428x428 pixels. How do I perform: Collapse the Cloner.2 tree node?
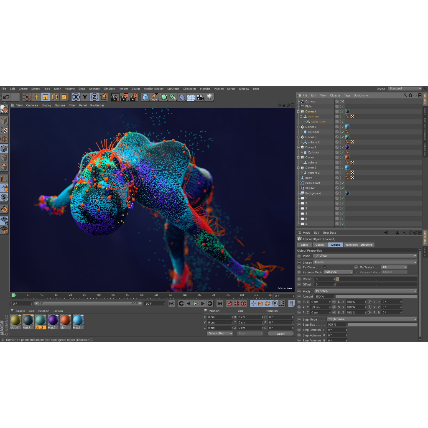pyautogui.click(x=298, y=168)
